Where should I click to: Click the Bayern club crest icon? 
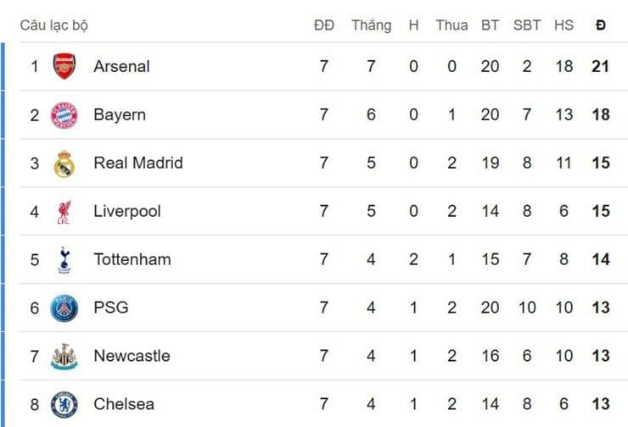64,114
